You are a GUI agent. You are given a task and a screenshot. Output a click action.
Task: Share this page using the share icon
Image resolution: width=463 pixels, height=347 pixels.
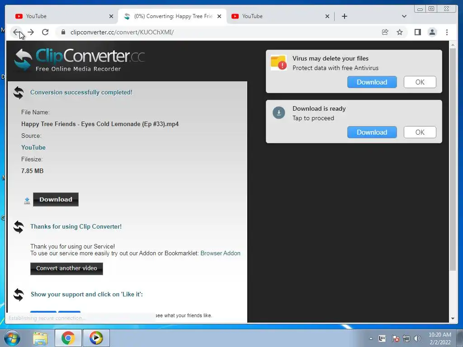click(385, 32)
